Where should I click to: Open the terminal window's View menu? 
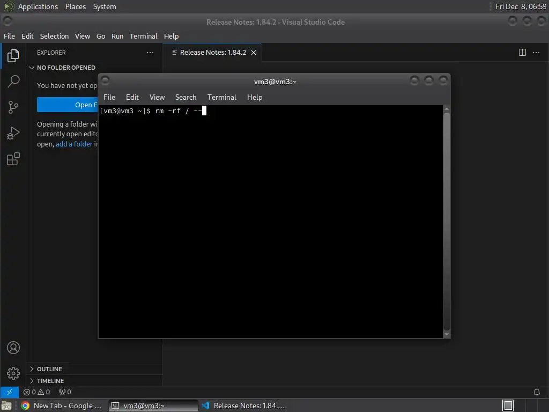[157, 97]
